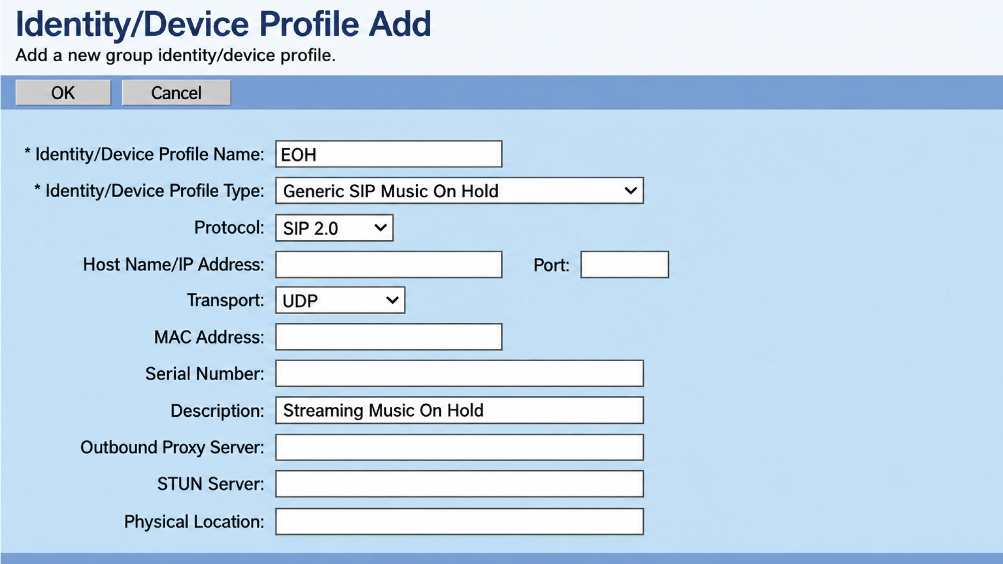
Task: Click the Physical Location input field
Action: coord(459,522)
